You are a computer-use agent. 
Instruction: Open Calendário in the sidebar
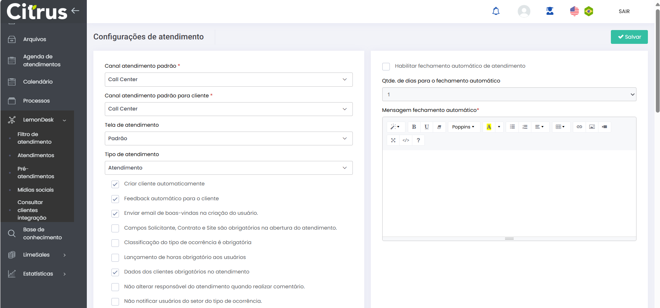38,82
